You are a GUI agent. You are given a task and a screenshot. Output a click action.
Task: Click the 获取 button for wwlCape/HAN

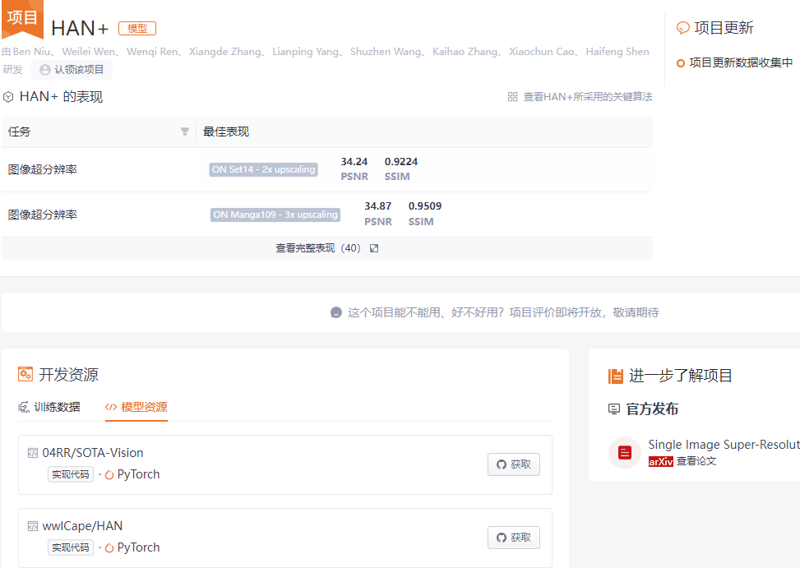pyautogui.click(x=513, y=537)
